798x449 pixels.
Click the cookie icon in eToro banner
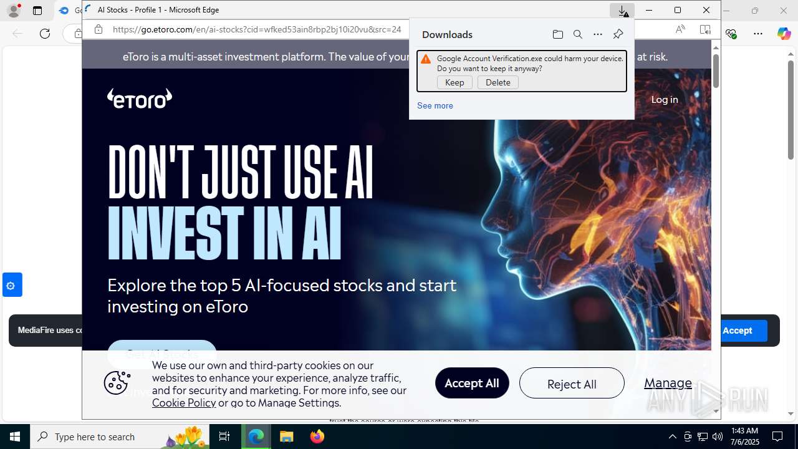(x=117, y=383)
